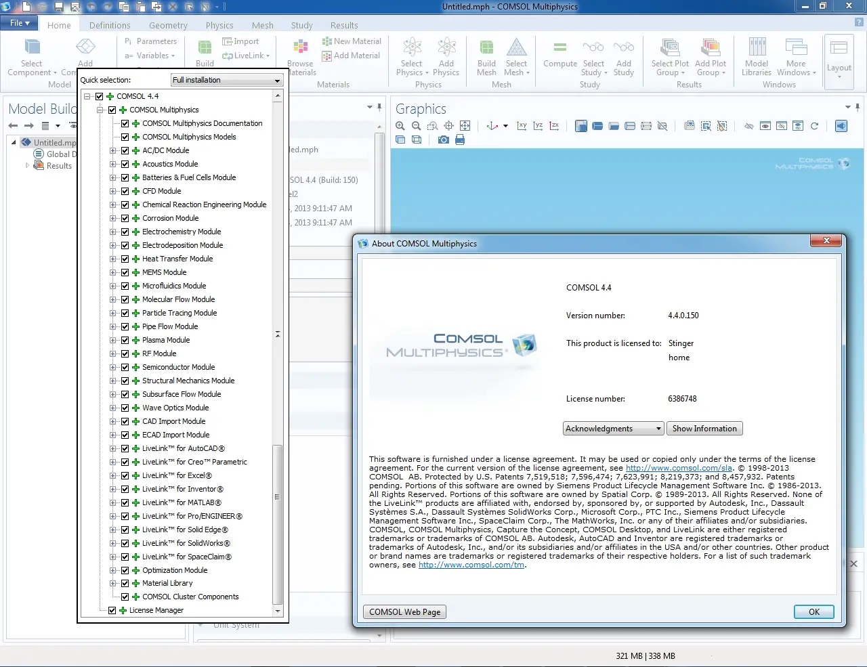The image size is (867, 667).
Task: Collapse the COMSOL Multiphysics tree node
Action: (x=100, y=110)
